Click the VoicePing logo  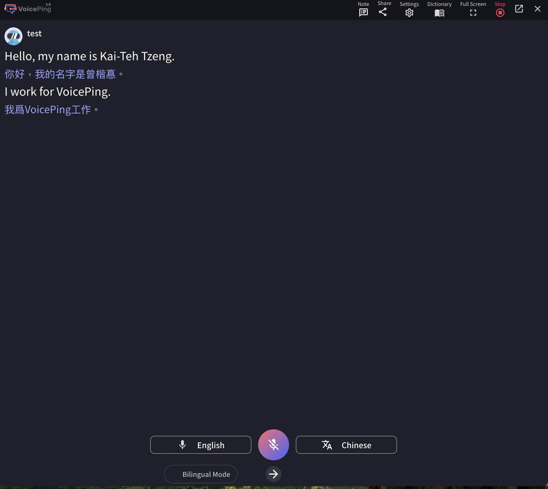click(28, 9)
